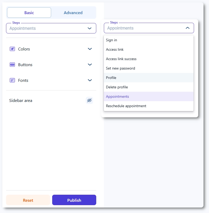Switch to the Advanced tab

click(x=73, y=13)
